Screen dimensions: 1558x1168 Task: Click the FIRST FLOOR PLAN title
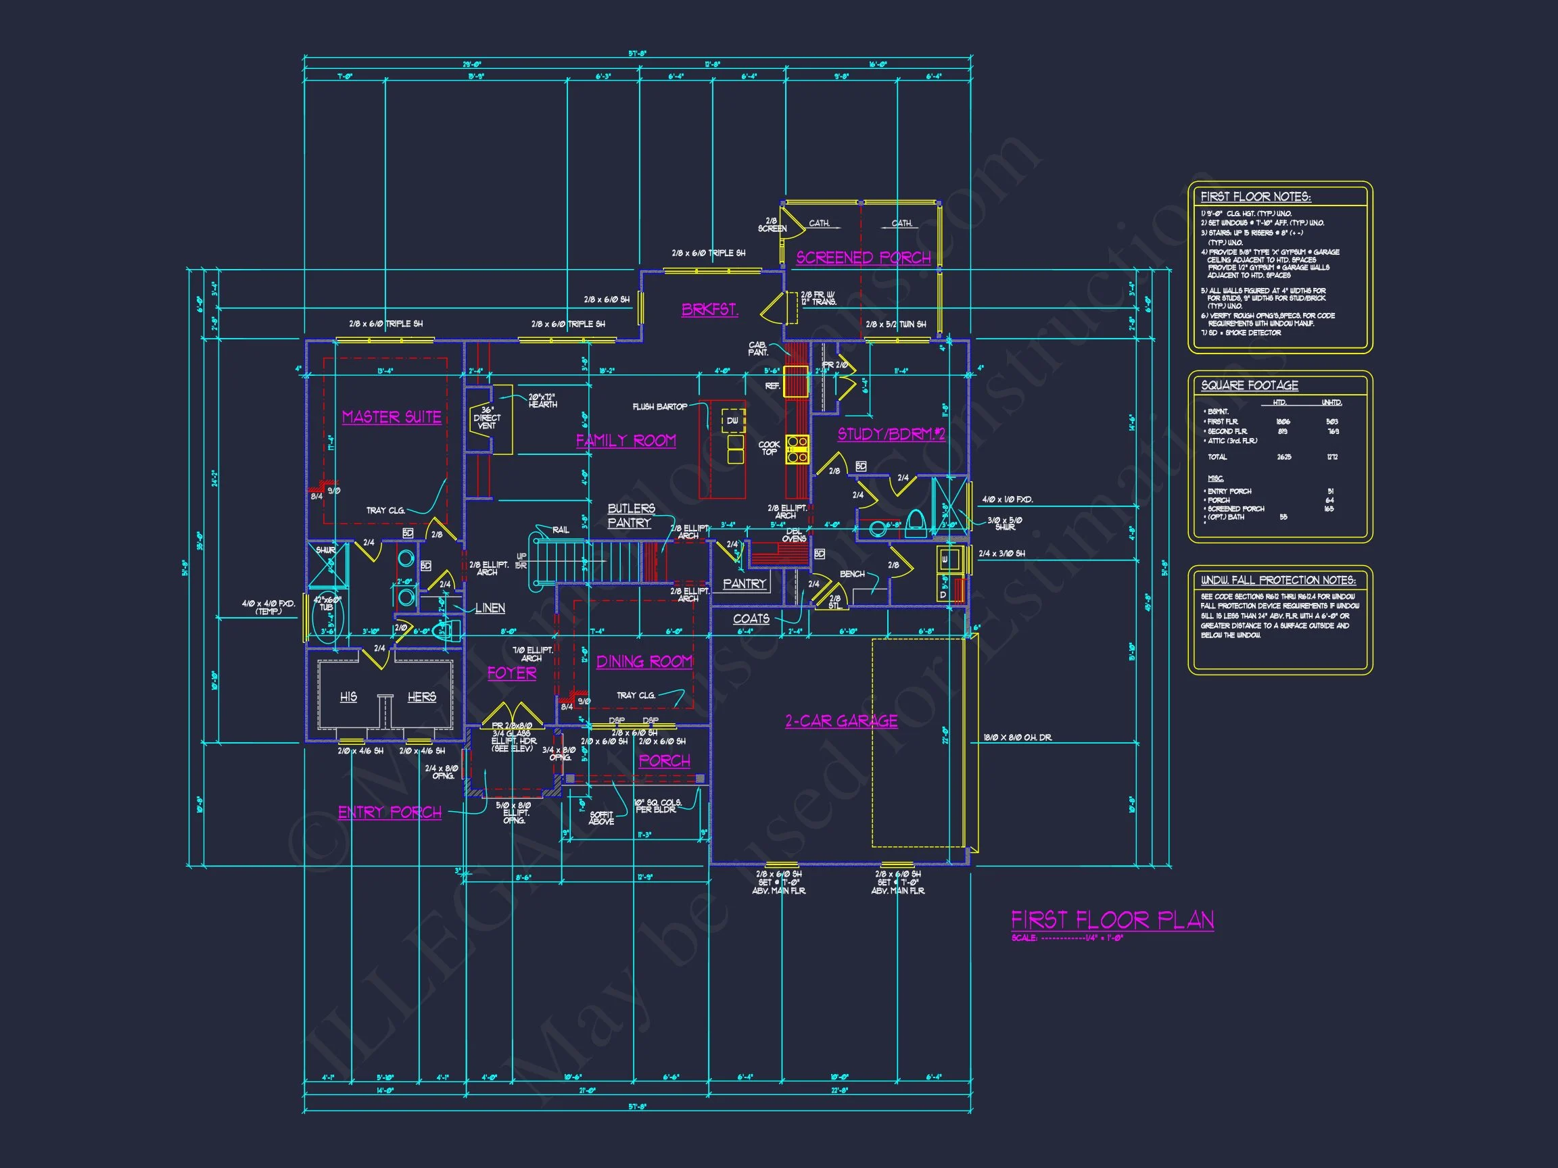1112,920
